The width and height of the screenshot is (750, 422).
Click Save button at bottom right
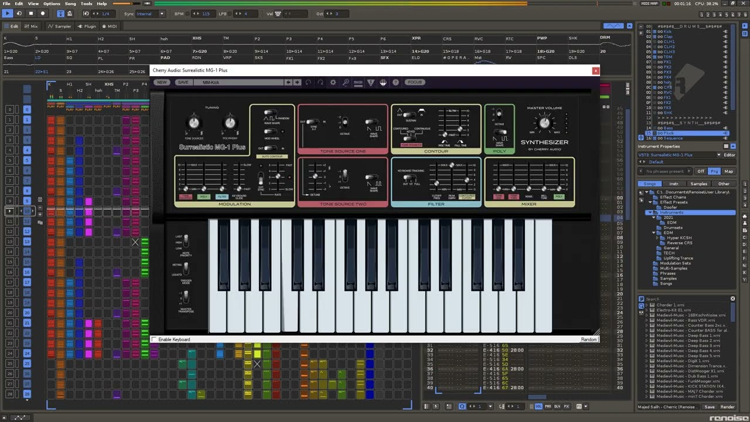[710, 407]
